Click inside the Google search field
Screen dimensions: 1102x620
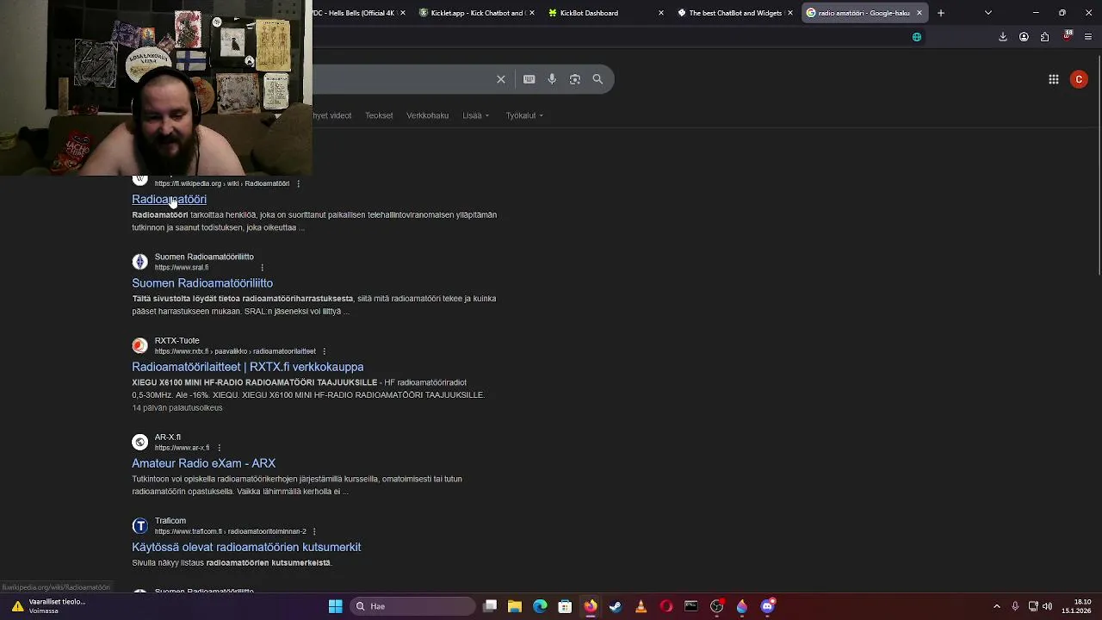click(x=400, y=79)
